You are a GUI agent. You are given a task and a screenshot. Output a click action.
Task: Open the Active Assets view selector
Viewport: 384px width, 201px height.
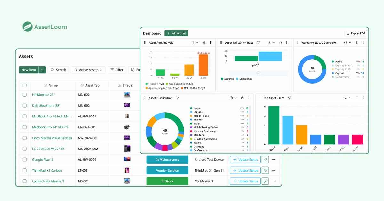tap(88, 70)
